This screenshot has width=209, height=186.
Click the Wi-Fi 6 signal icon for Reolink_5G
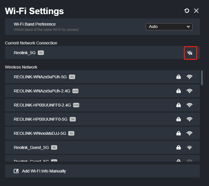190,53
